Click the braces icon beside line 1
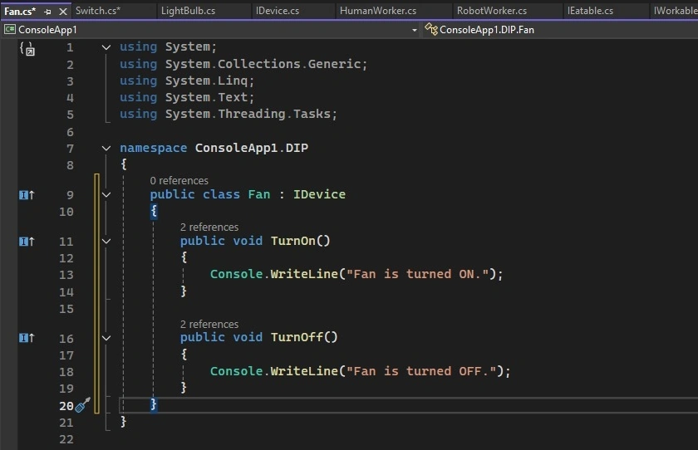The width and height of the screenshot is (698, 450). coord(27,48)
